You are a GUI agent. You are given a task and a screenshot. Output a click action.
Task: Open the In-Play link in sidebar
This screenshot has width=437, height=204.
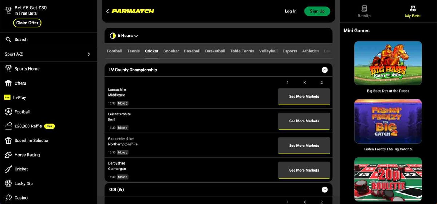point(20,98)
